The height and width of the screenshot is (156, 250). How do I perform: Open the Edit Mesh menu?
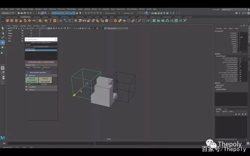52,9
